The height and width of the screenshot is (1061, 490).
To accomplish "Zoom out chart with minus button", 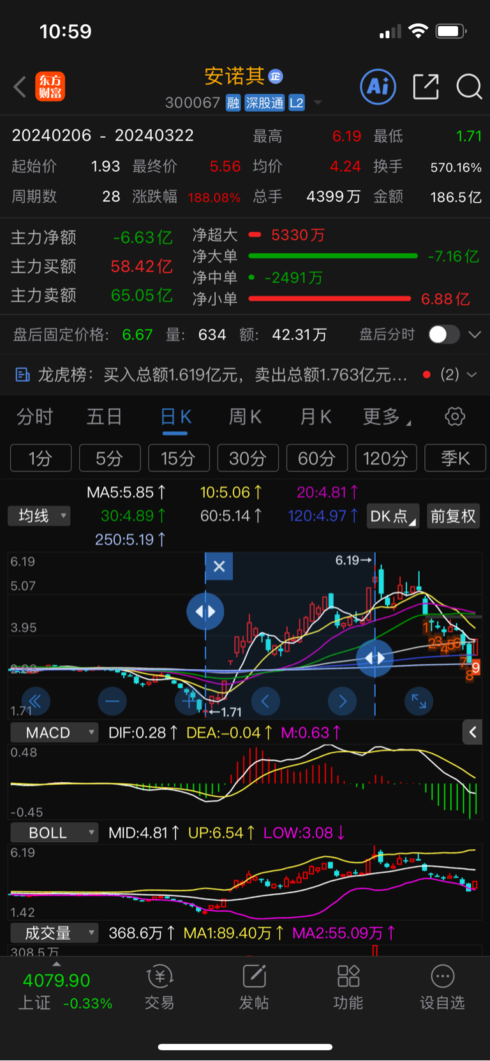I will [112, 702].
